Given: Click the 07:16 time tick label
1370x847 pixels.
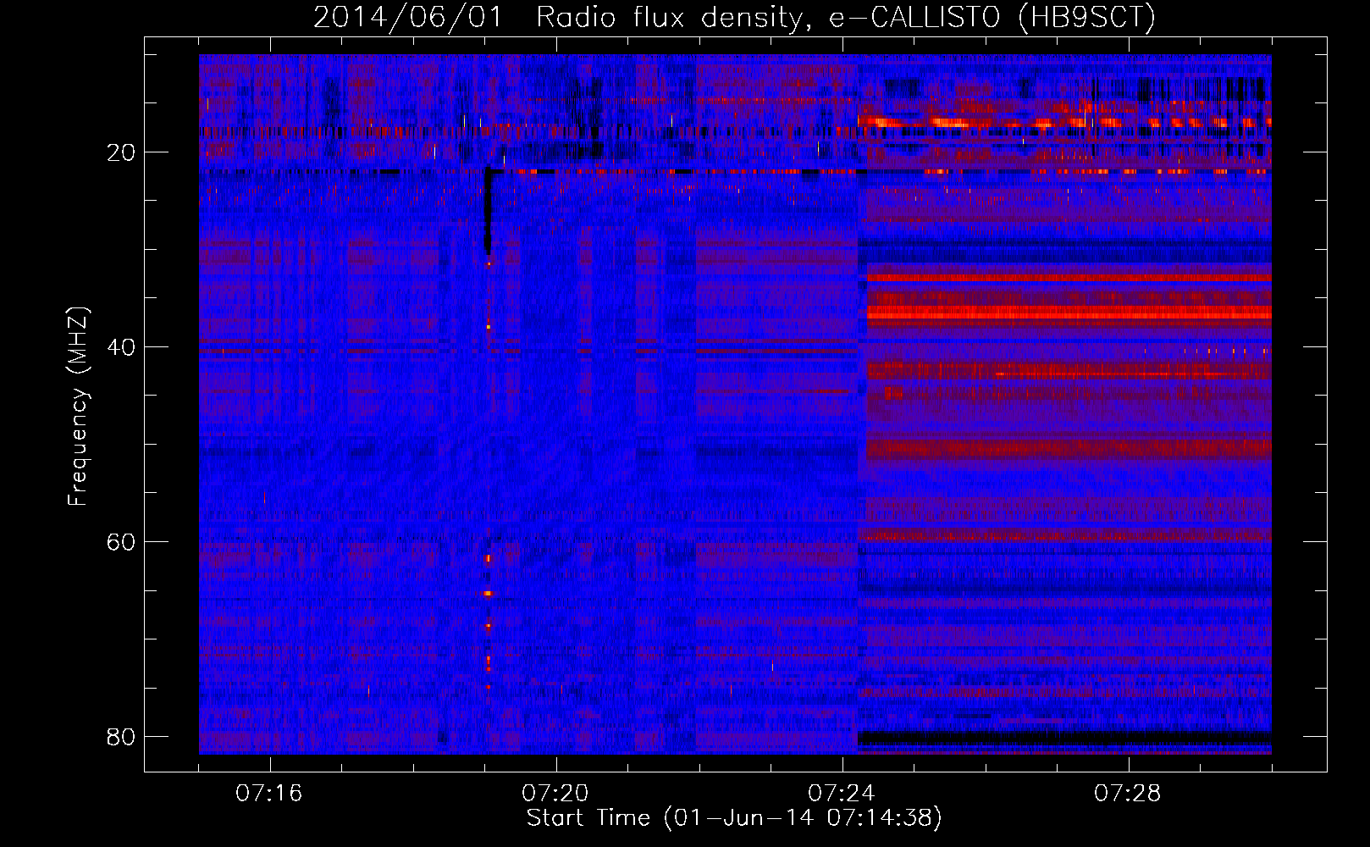Looking at the screenshot, I should (268, 794).
